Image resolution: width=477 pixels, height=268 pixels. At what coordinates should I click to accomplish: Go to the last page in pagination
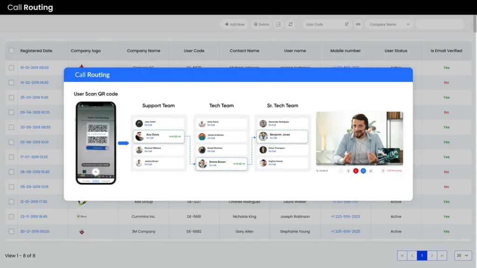click(x=442, y=255)
